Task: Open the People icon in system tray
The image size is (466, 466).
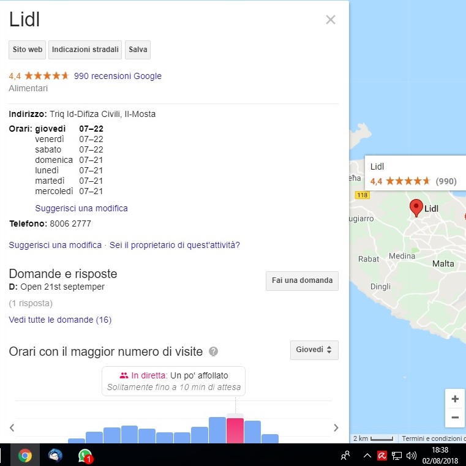Action: click(x=345, y=456)
